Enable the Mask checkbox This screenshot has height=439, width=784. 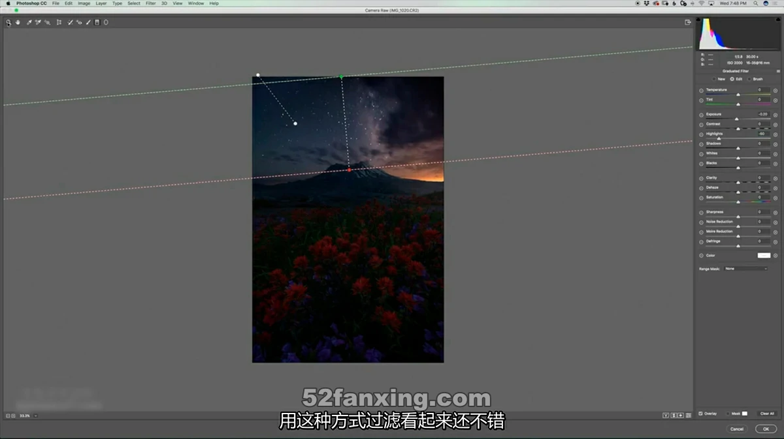coord(728,414)
